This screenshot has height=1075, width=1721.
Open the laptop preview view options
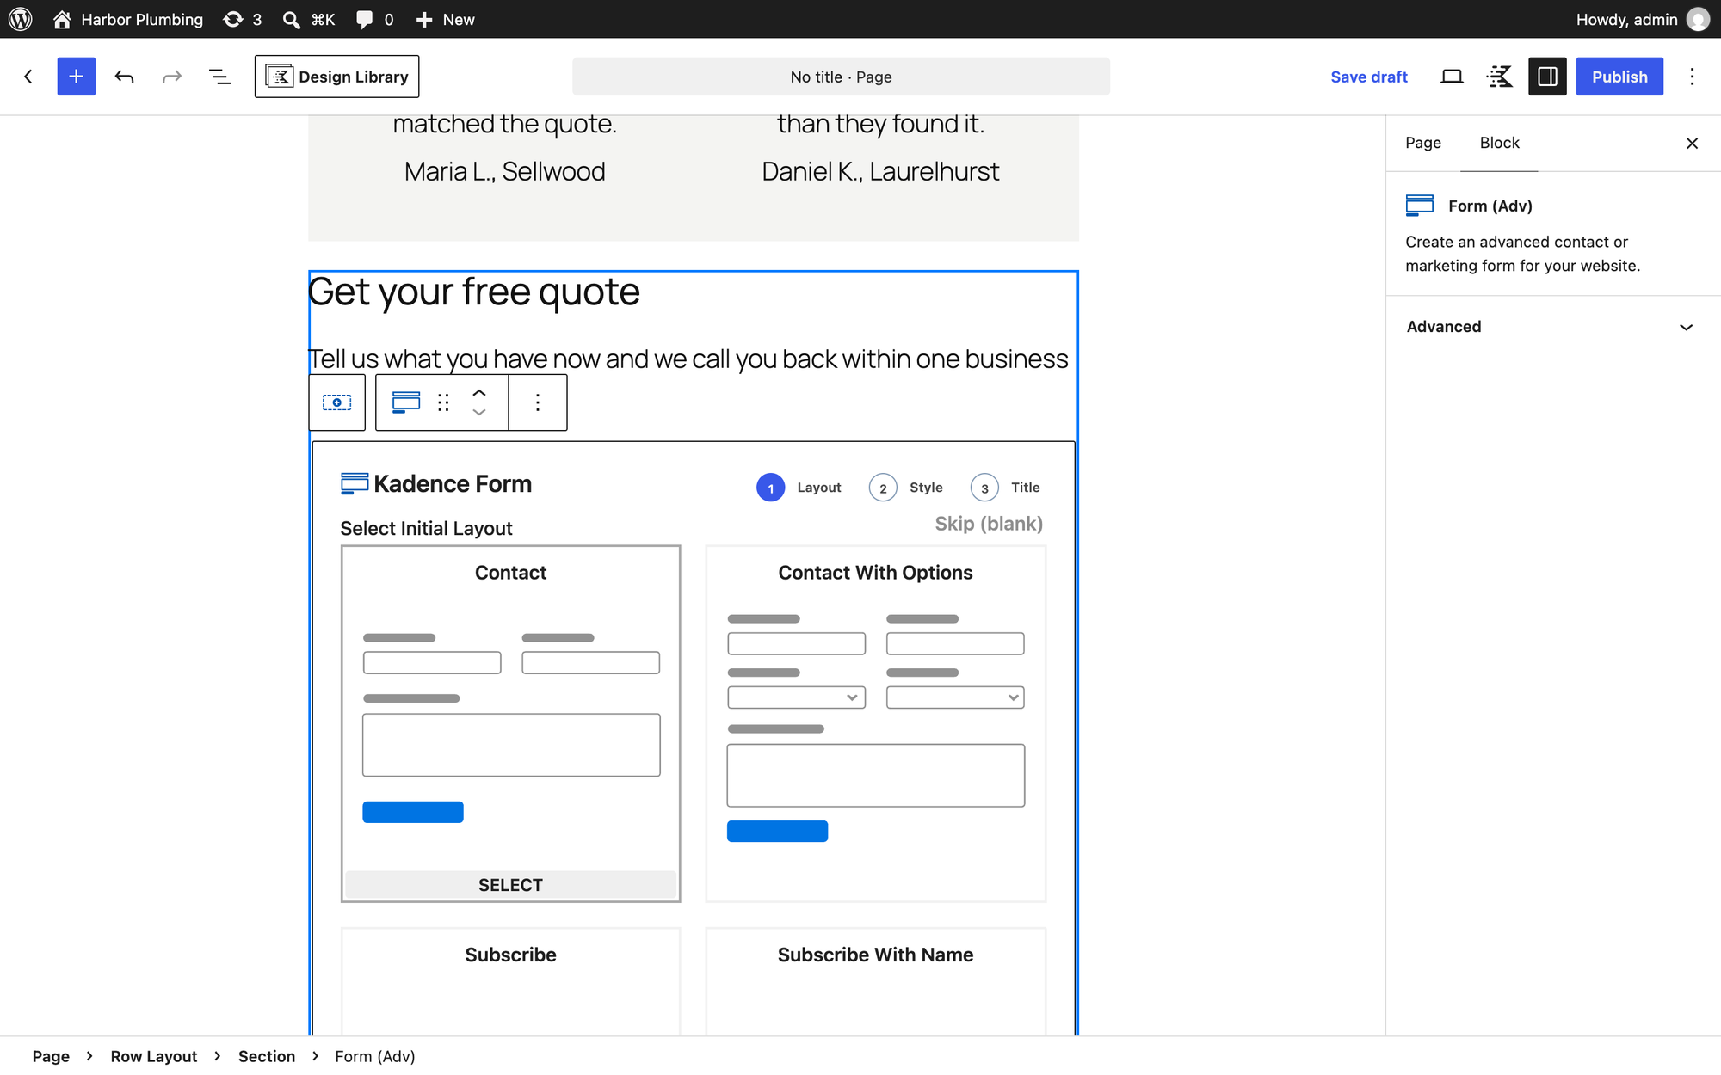[1452, 77]
